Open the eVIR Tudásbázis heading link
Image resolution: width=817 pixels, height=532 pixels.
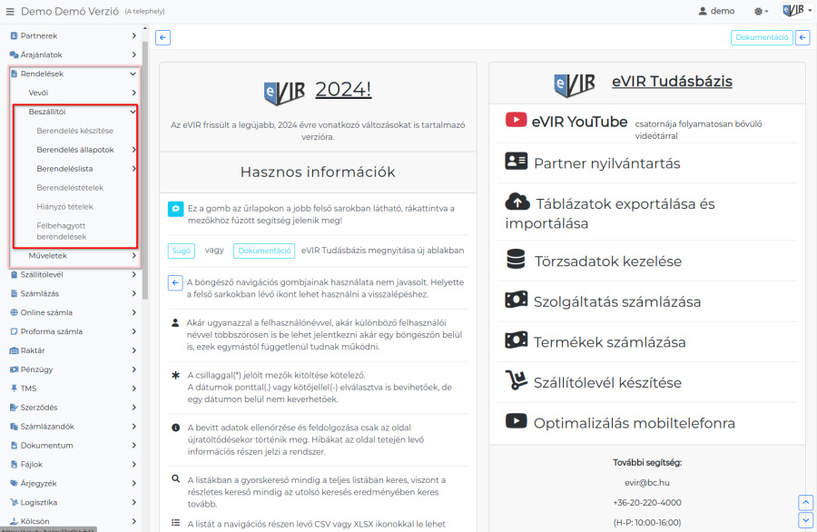pos(672,82)
